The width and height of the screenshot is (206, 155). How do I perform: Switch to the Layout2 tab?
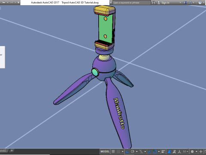(3, 151)
